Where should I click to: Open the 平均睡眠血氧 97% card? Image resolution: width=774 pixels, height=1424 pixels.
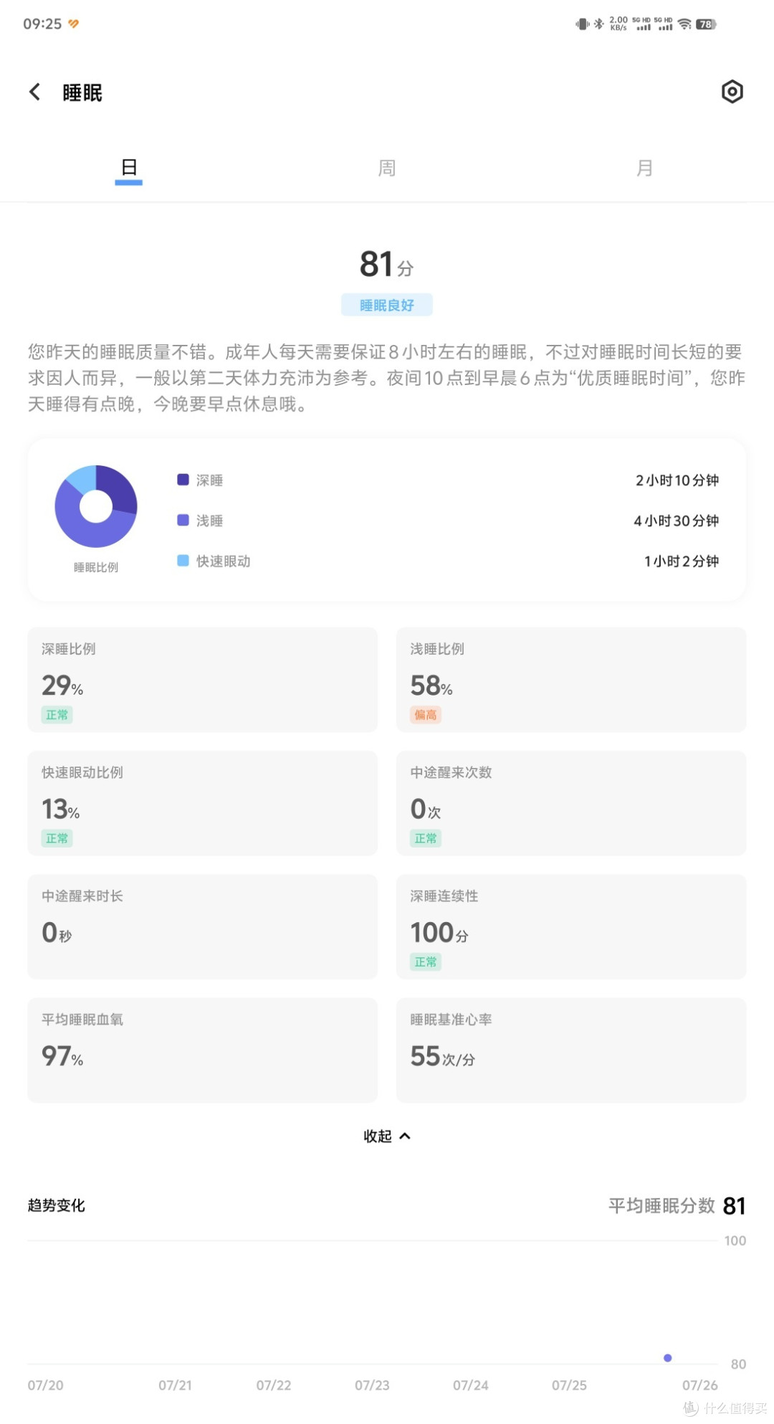pos(202,1050)
